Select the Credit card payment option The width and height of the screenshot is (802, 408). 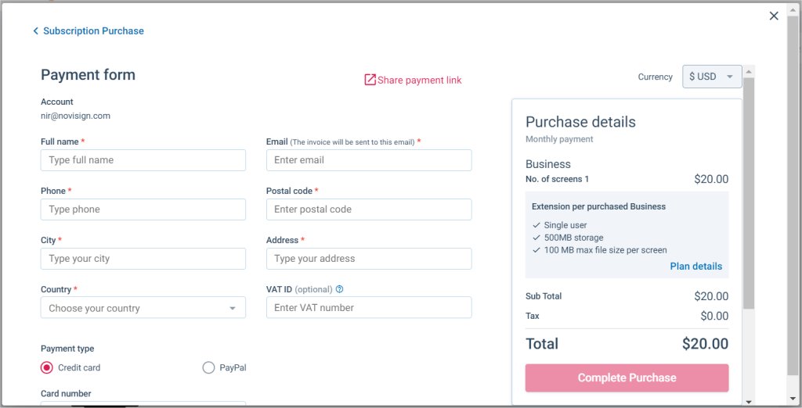[46, 367]
